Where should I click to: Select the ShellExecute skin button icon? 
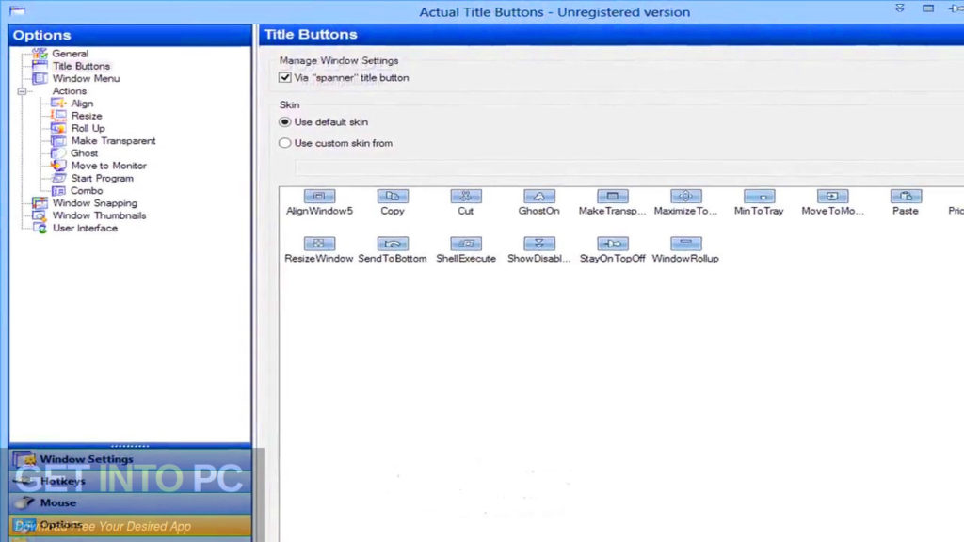[465, 244]
